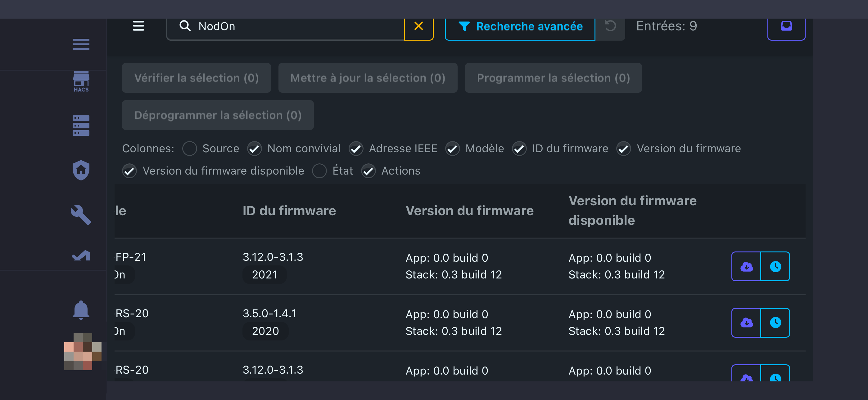Toggle the Version du firmware disponible checkbox
The height and width of the screenshot is (400, 868).
tap(130, 171)
